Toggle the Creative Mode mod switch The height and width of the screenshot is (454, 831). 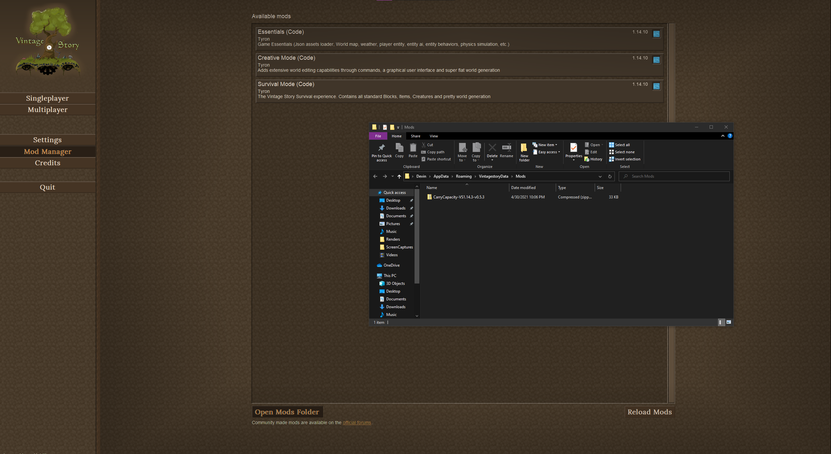pyautogui.click(x=656, y=60)
